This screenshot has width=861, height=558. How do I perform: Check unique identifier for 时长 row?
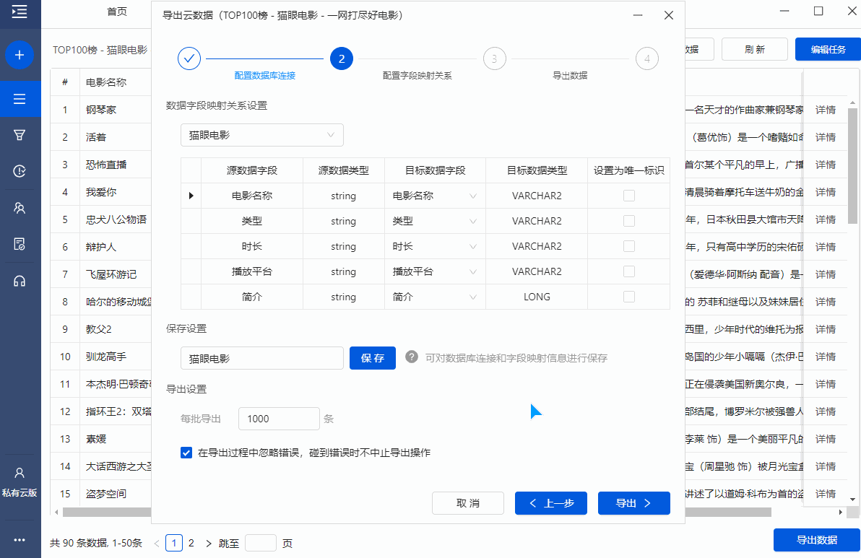[629, 246]
